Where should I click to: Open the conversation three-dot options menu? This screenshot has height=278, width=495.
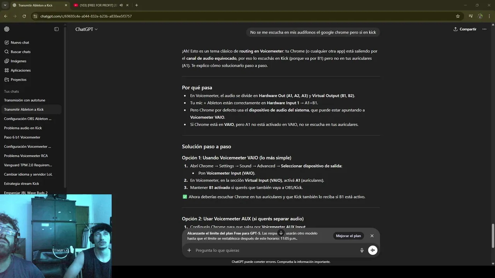(484, 29)
